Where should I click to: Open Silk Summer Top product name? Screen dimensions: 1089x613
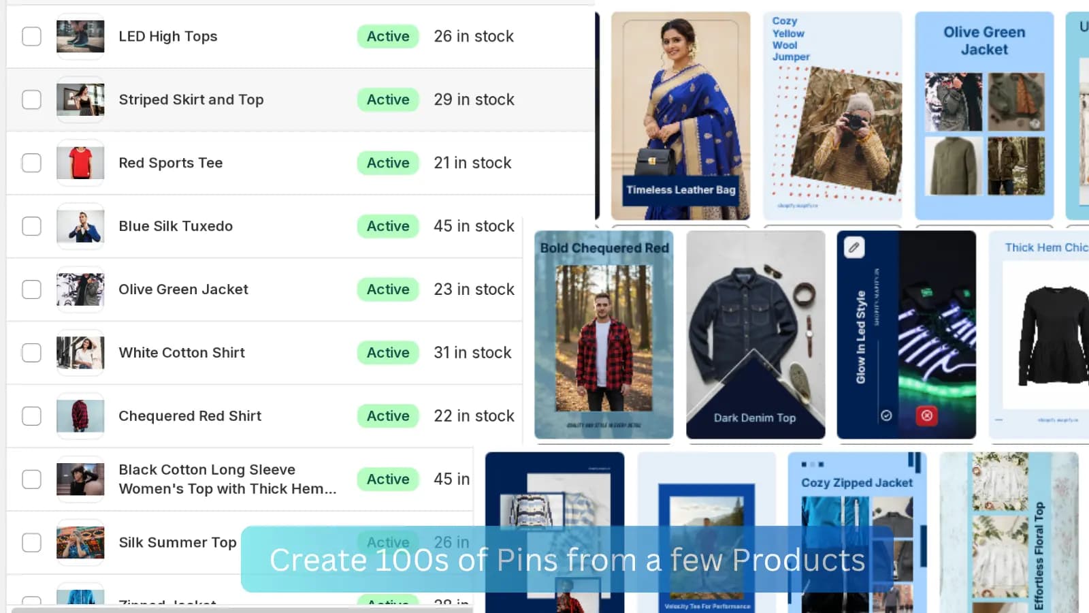[178, 543]
